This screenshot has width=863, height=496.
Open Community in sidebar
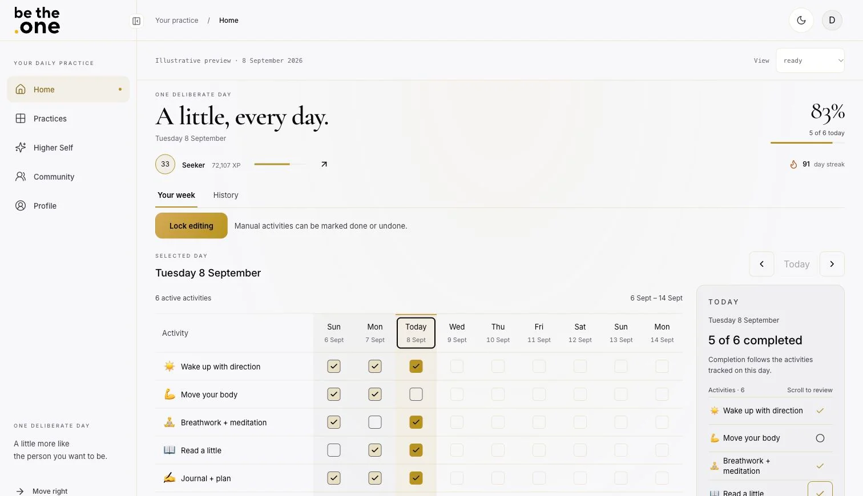click(68, 177)
